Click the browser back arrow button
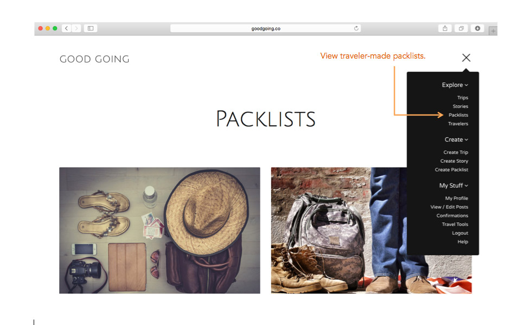The height and width of the screenshot is (325, 531). pyautogui.click(x=67, y=28)
